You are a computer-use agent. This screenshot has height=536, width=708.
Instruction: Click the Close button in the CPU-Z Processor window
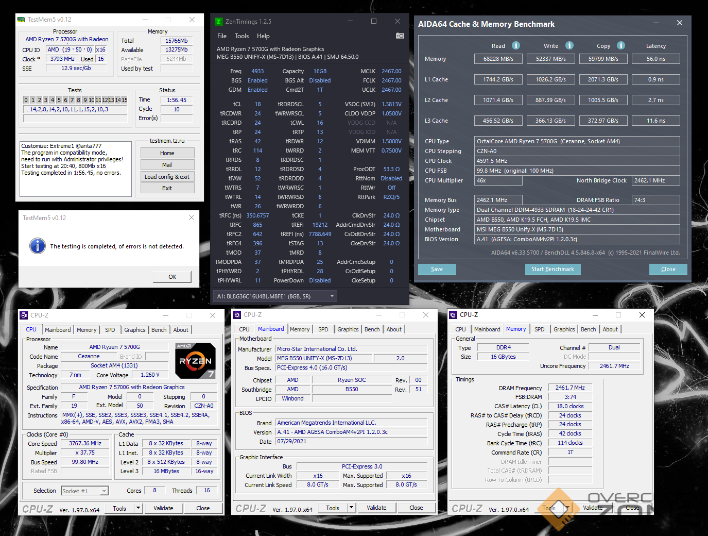tap(203, 508)
